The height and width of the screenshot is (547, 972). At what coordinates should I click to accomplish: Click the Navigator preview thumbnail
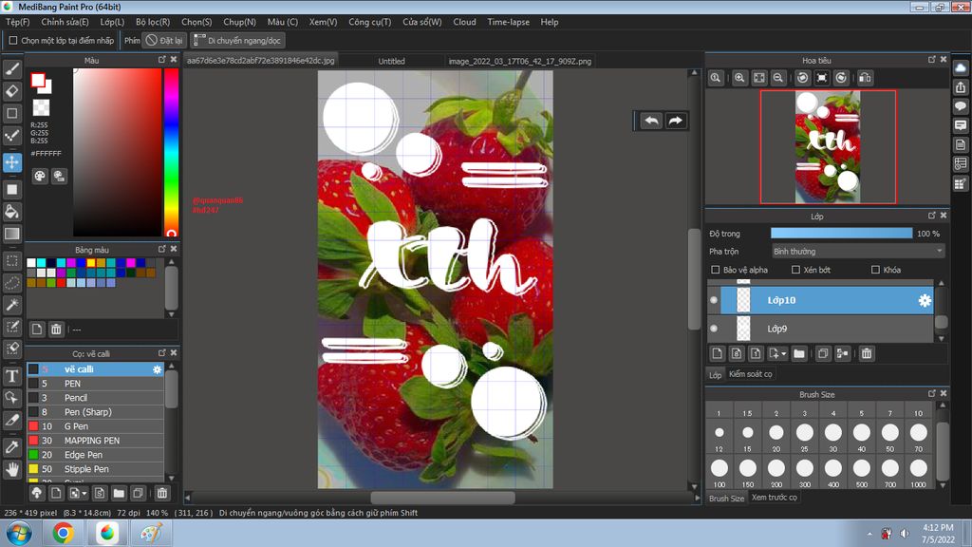coord(828,147)
